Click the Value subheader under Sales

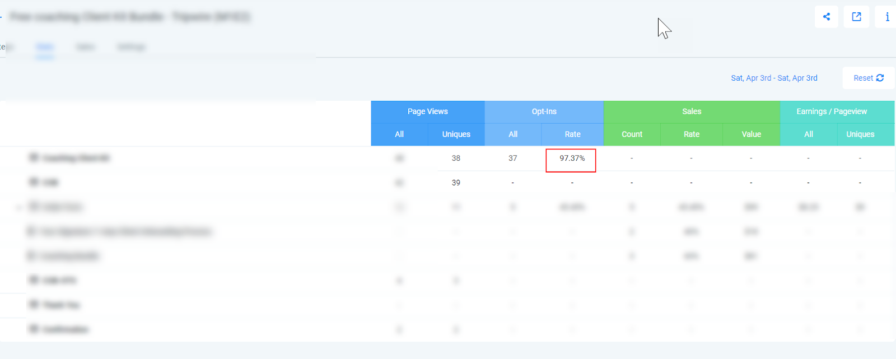tap(752, 134)
